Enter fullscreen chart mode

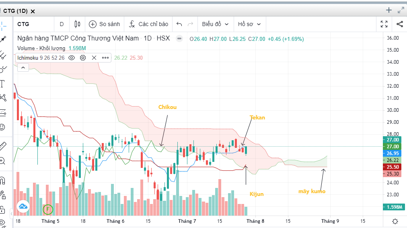pos(384,24)
